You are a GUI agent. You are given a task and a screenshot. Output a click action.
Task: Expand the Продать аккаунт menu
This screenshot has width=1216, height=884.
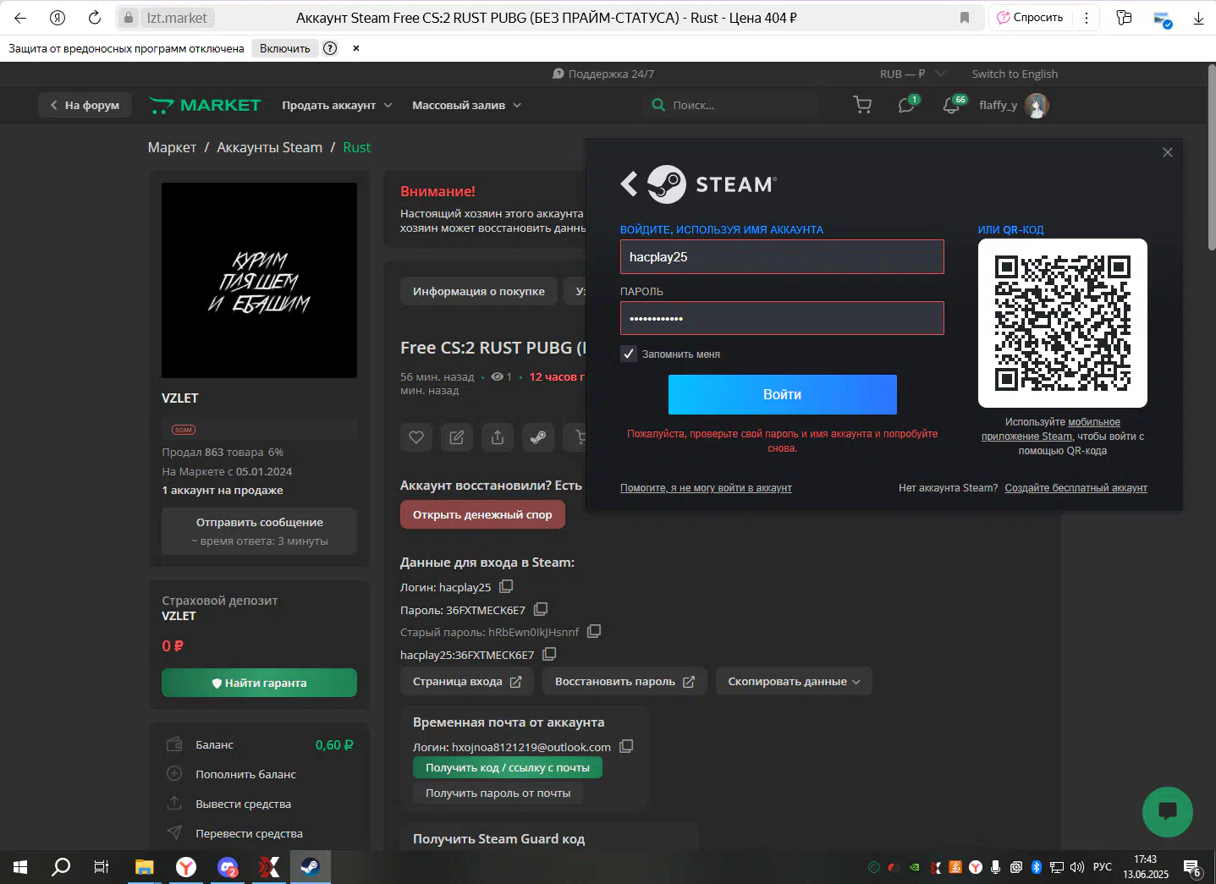(337, 105)
